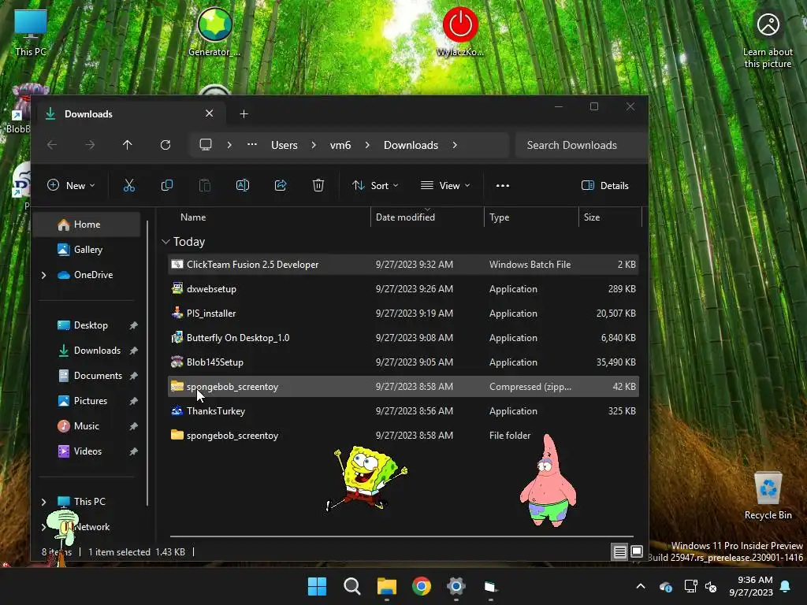Click the PC monitor icon in the address bar
The width and height of the screenshot is (807, 605).
[206, 145]
